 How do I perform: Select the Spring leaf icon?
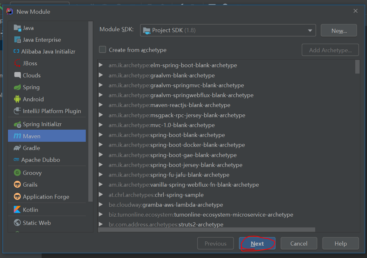(17, 87)
